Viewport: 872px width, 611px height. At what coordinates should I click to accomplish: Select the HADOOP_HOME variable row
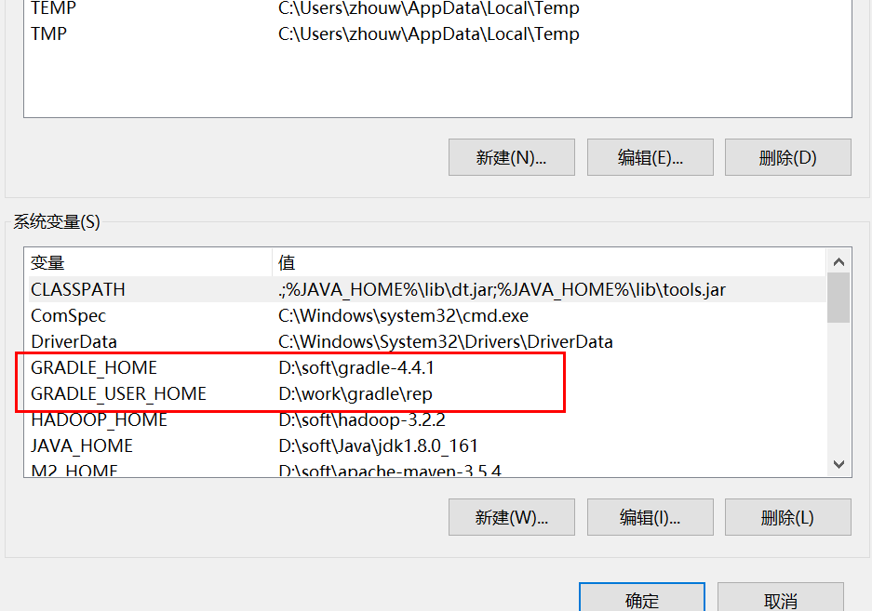pos(427,419)
